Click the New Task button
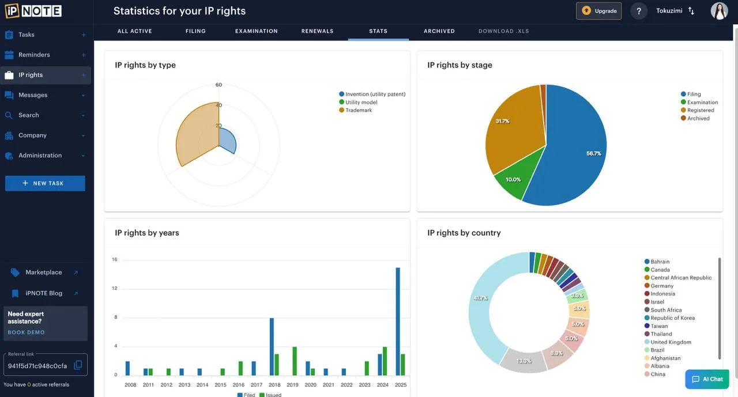The height and width of the screenshot is (397, 738). click(x=45, y=183)
